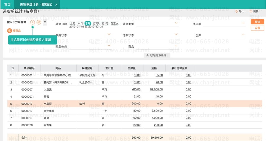This screenshot has width=266, height=141.
Task: Select the 本月 date range option
Action: click(x=80, y=23)
